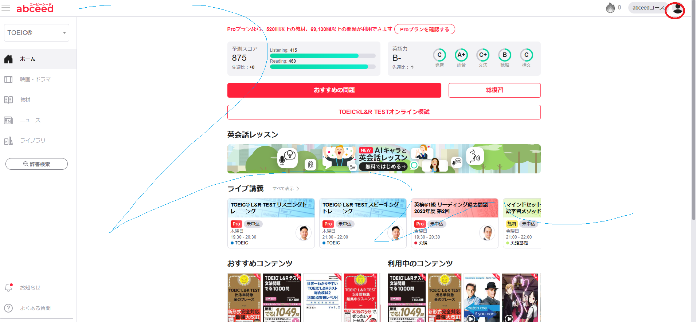Screen dimensions: 696x322
Task: Click the Reading 460 progress bar
Action: [322, 67]
